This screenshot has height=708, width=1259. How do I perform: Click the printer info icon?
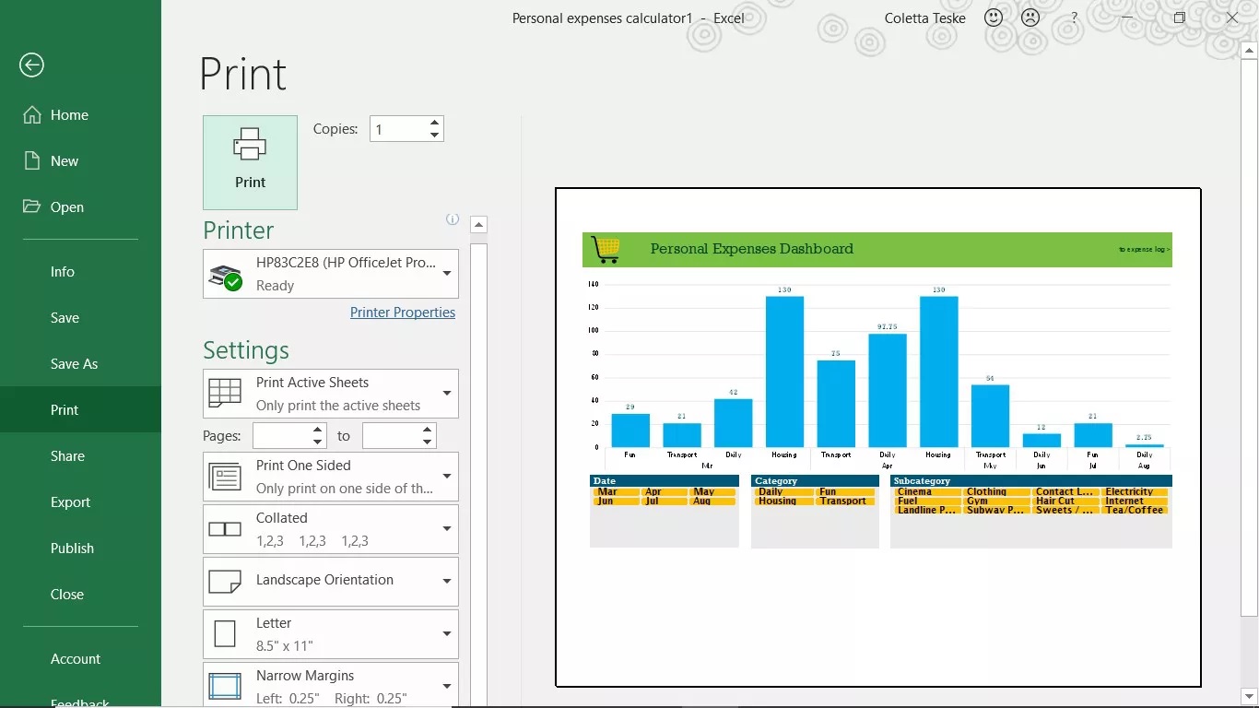click(453, 219)
